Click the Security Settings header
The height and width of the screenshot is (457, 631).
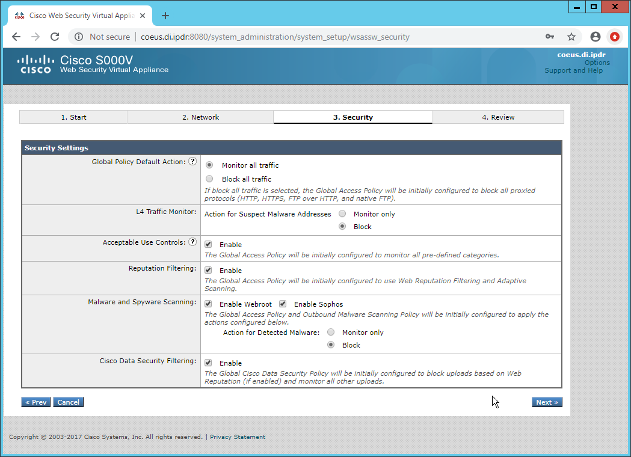[x=292, y=148]
